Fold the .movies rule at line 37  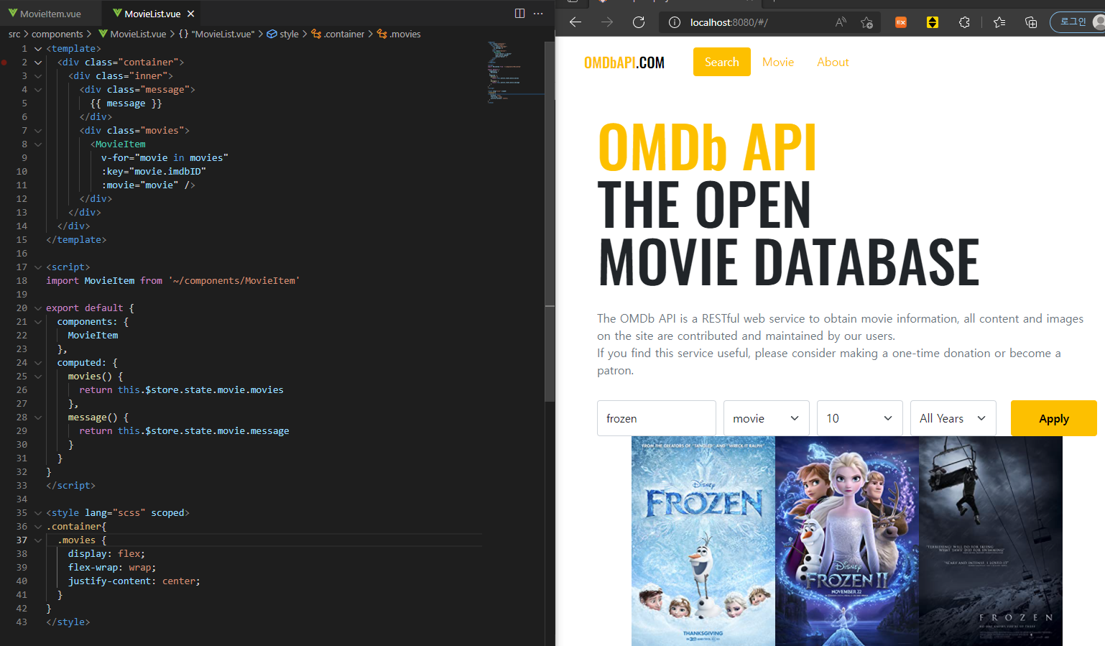38,540
